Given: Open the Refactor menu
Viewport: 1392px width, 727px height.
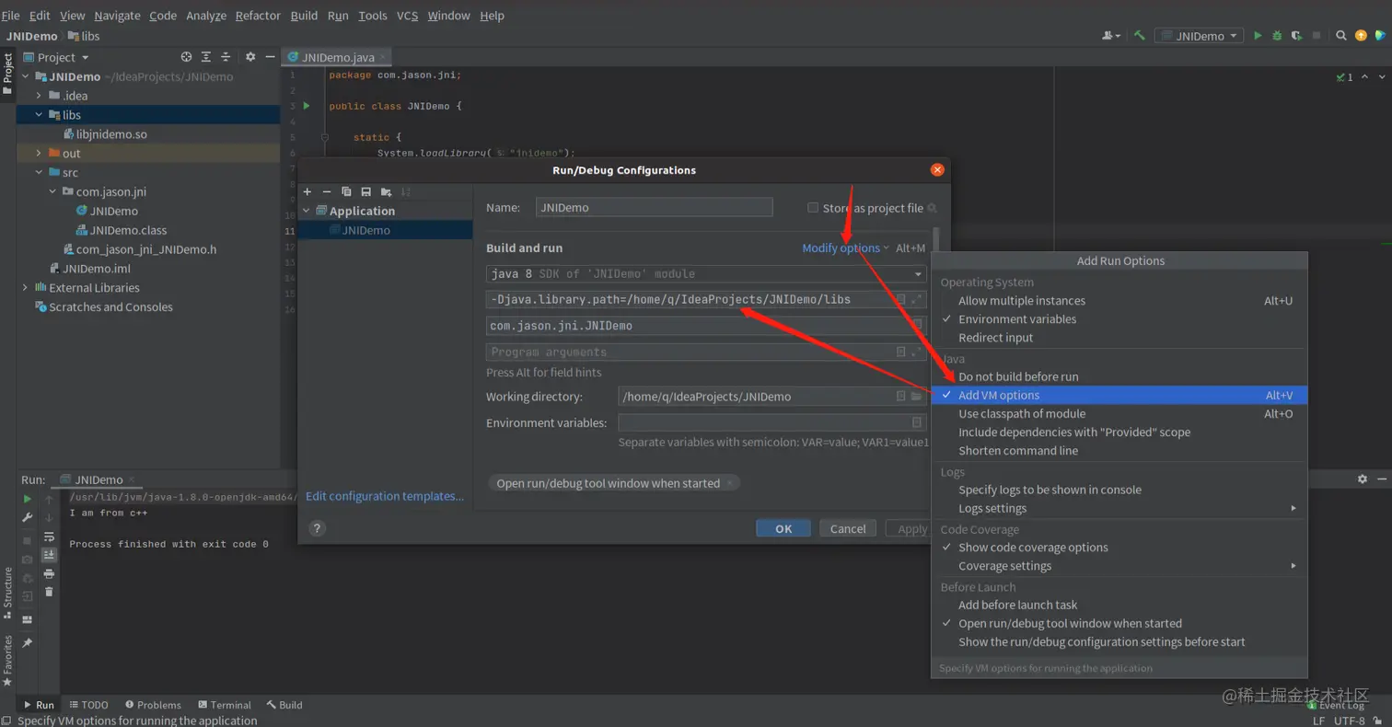Looking at the screenshot, I should coord(258,16).
